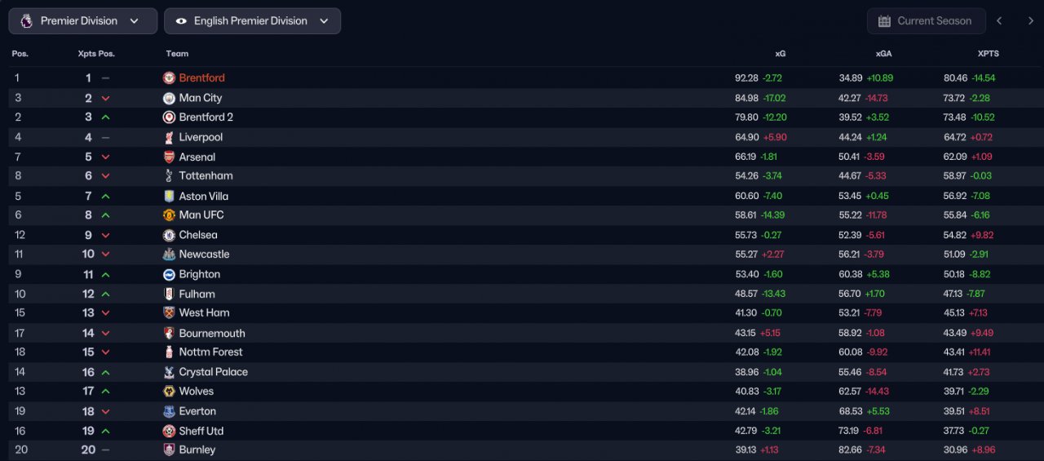Viewport: 1044px width, 461px height.
Task: Open the Premier Division competition dropdown
Action: [83, 21]
